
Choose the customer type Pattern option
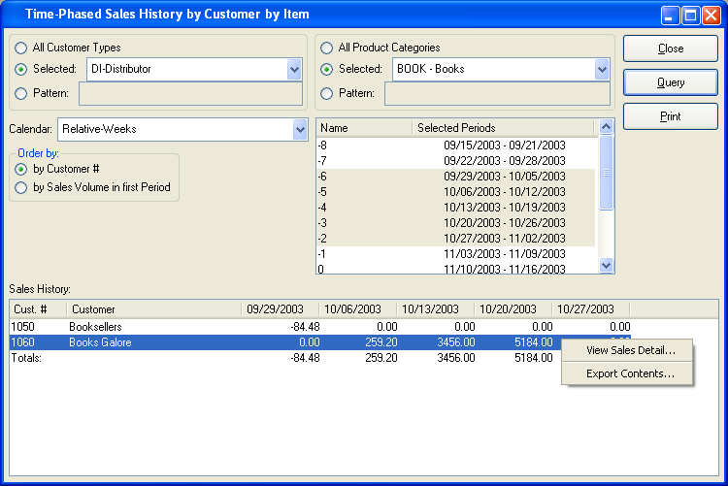point(21,93)
